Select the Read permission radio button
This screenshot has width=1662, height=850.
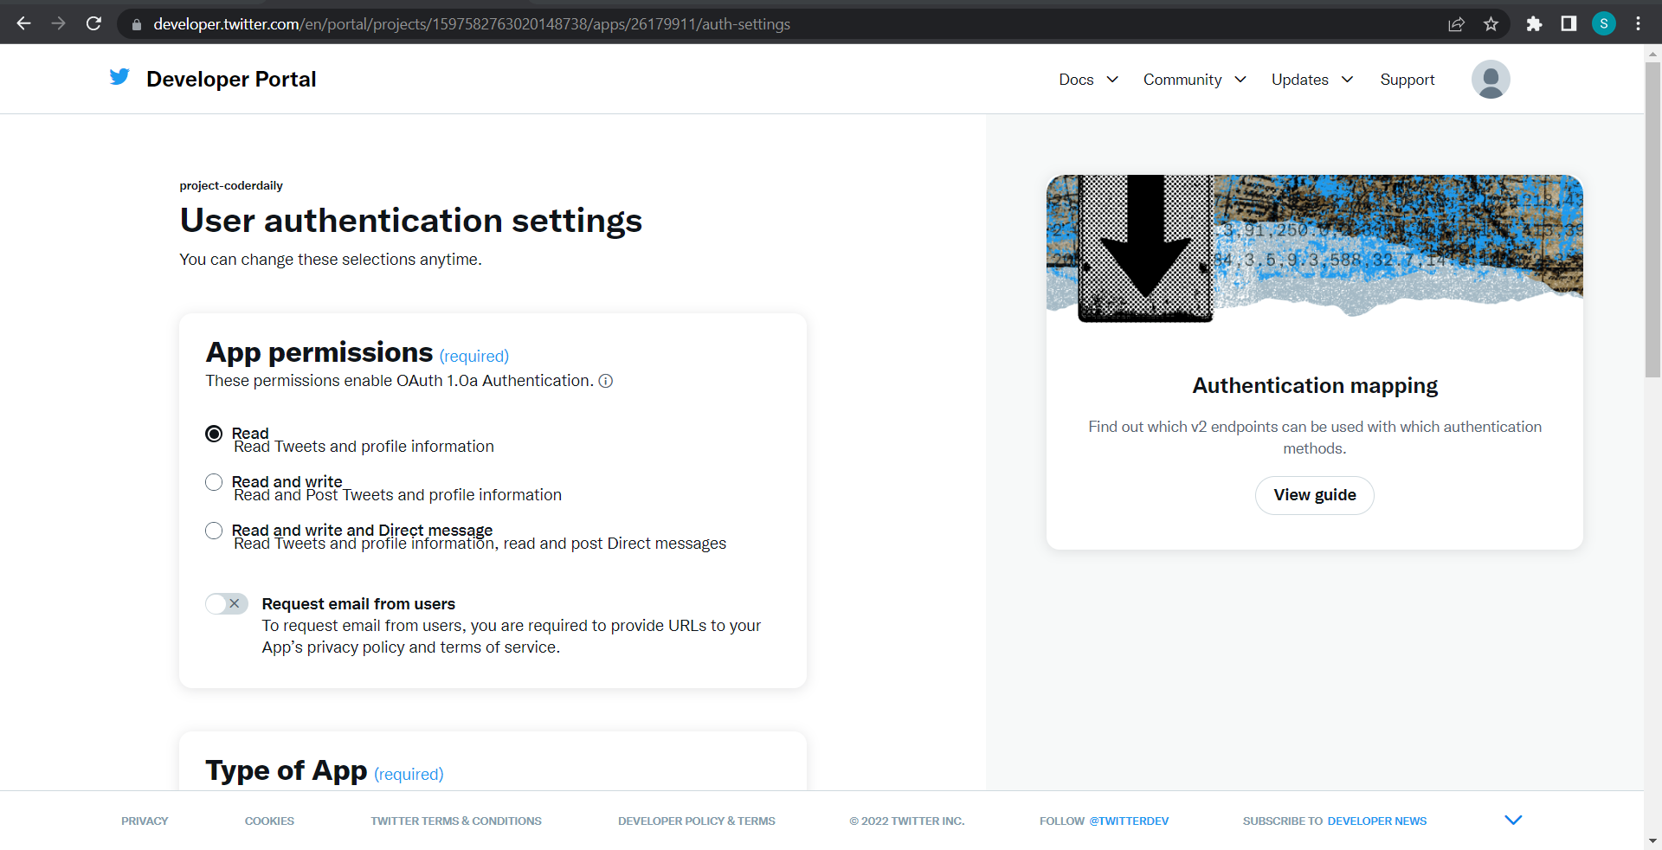pos(214,434)
